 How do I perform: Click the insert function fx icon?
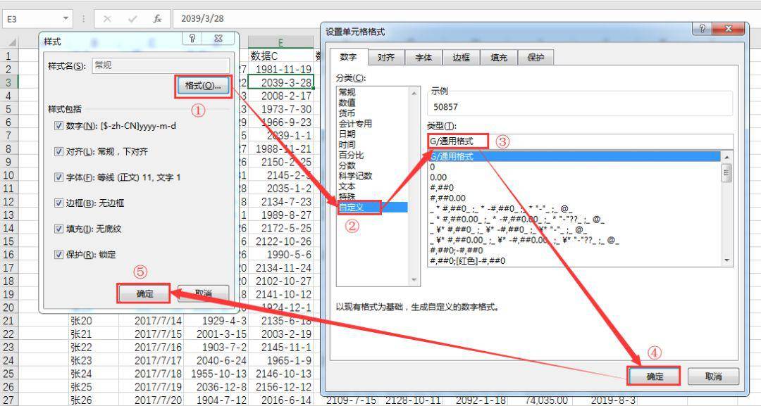pyautogui.click(x=157, y=20)
